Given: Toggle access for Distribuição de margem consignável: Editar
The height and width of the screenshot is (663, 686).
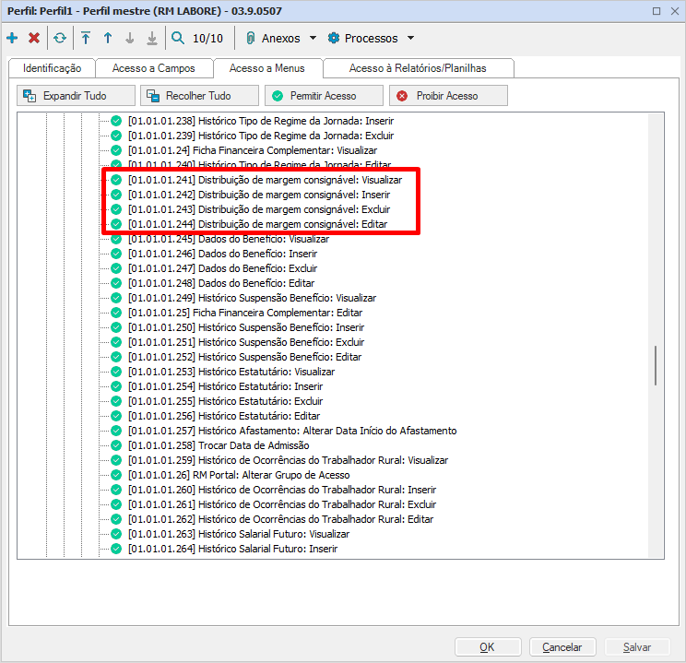Looking at the screenshot, I should pos(116,224).
